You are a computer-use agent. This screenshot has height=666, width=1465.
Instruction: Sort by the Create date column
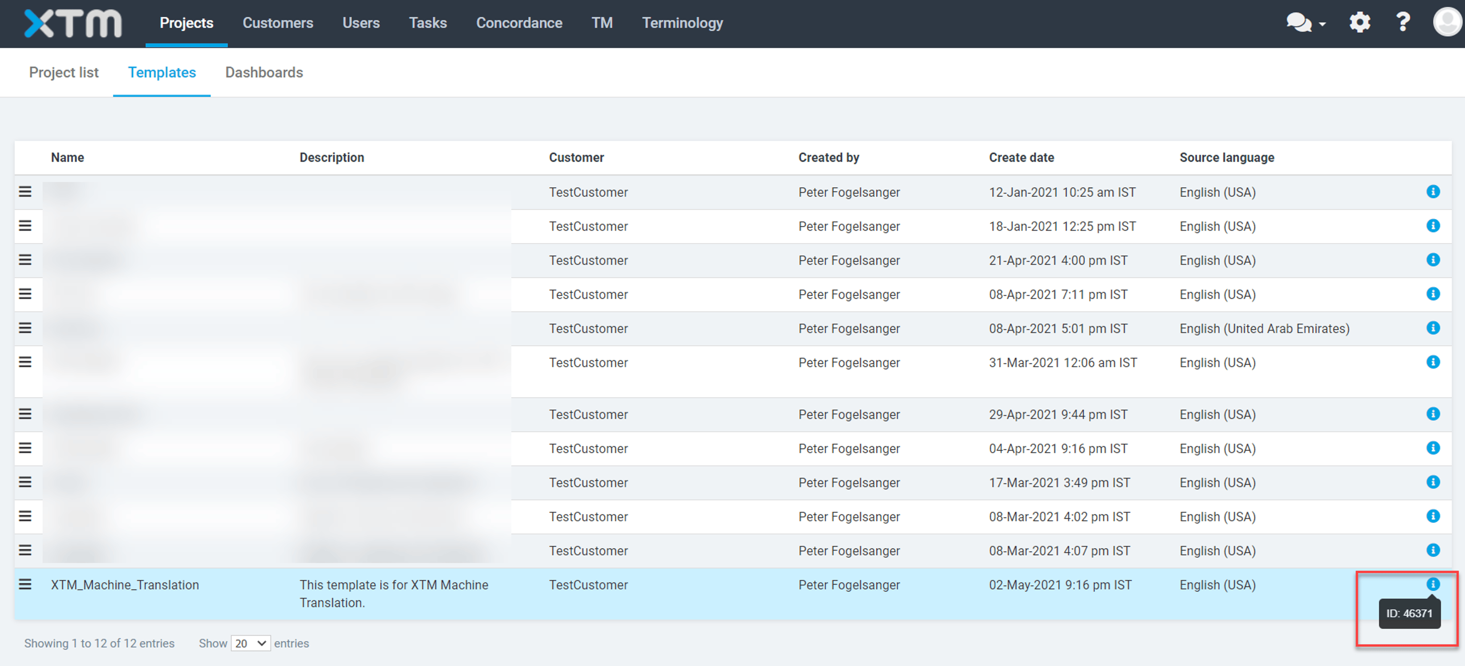(x=1021, y=158)
